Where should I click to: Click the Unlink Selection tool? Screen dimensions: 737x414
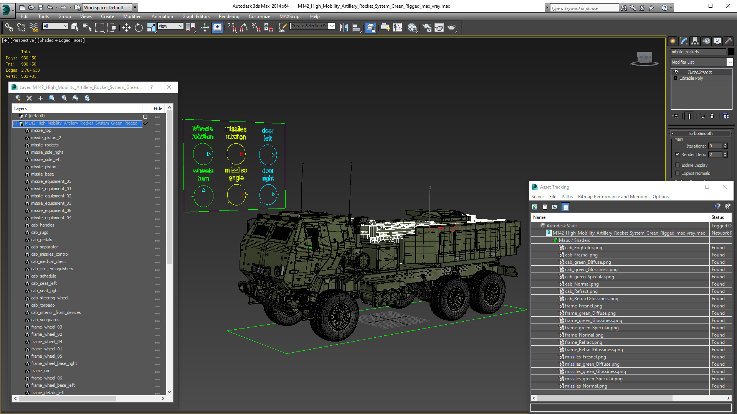click(x=21, y=27)
